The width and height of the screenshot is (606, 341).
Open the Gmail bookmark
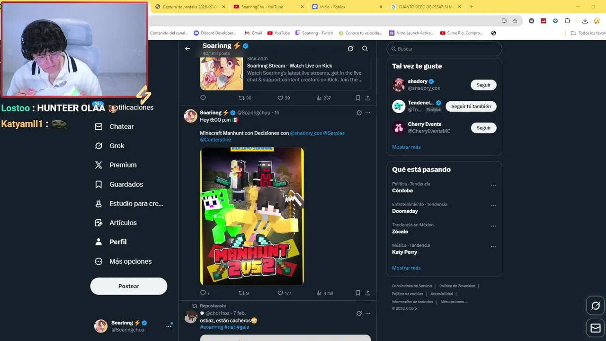tap(253, 33)
